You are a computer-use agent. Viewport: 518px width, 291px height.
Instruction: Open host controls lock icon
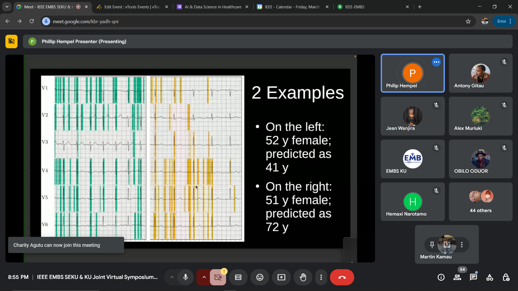coord(506,277)
